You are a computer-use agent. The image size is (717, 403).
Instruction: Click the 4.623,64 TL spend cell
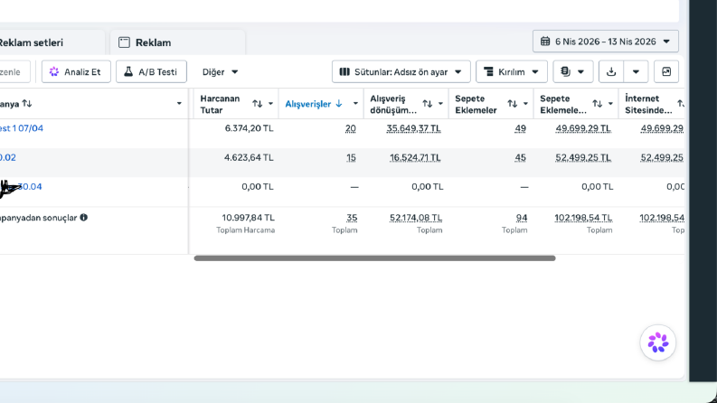[x=249, y=157]
